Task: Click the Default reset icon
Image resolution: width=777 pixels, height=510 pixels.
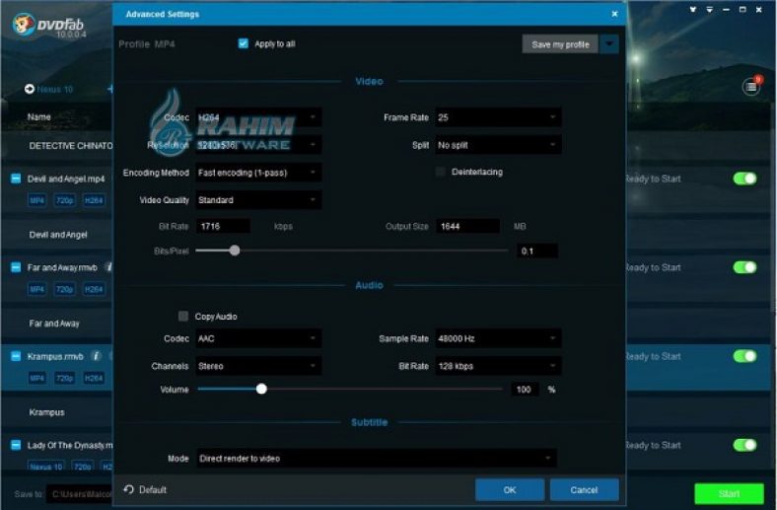Action: [x=129, y=489]
